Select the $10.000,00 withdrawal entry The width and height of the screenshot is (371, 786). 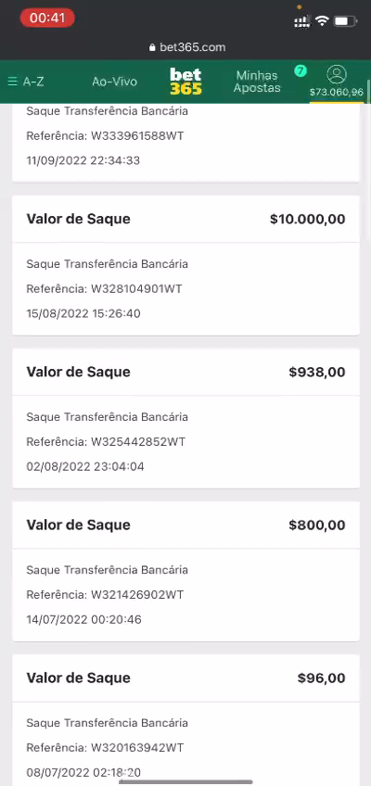[186, 266]
